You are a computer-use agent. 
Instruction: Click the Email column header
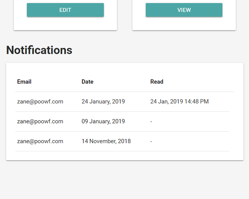(24, 82)
